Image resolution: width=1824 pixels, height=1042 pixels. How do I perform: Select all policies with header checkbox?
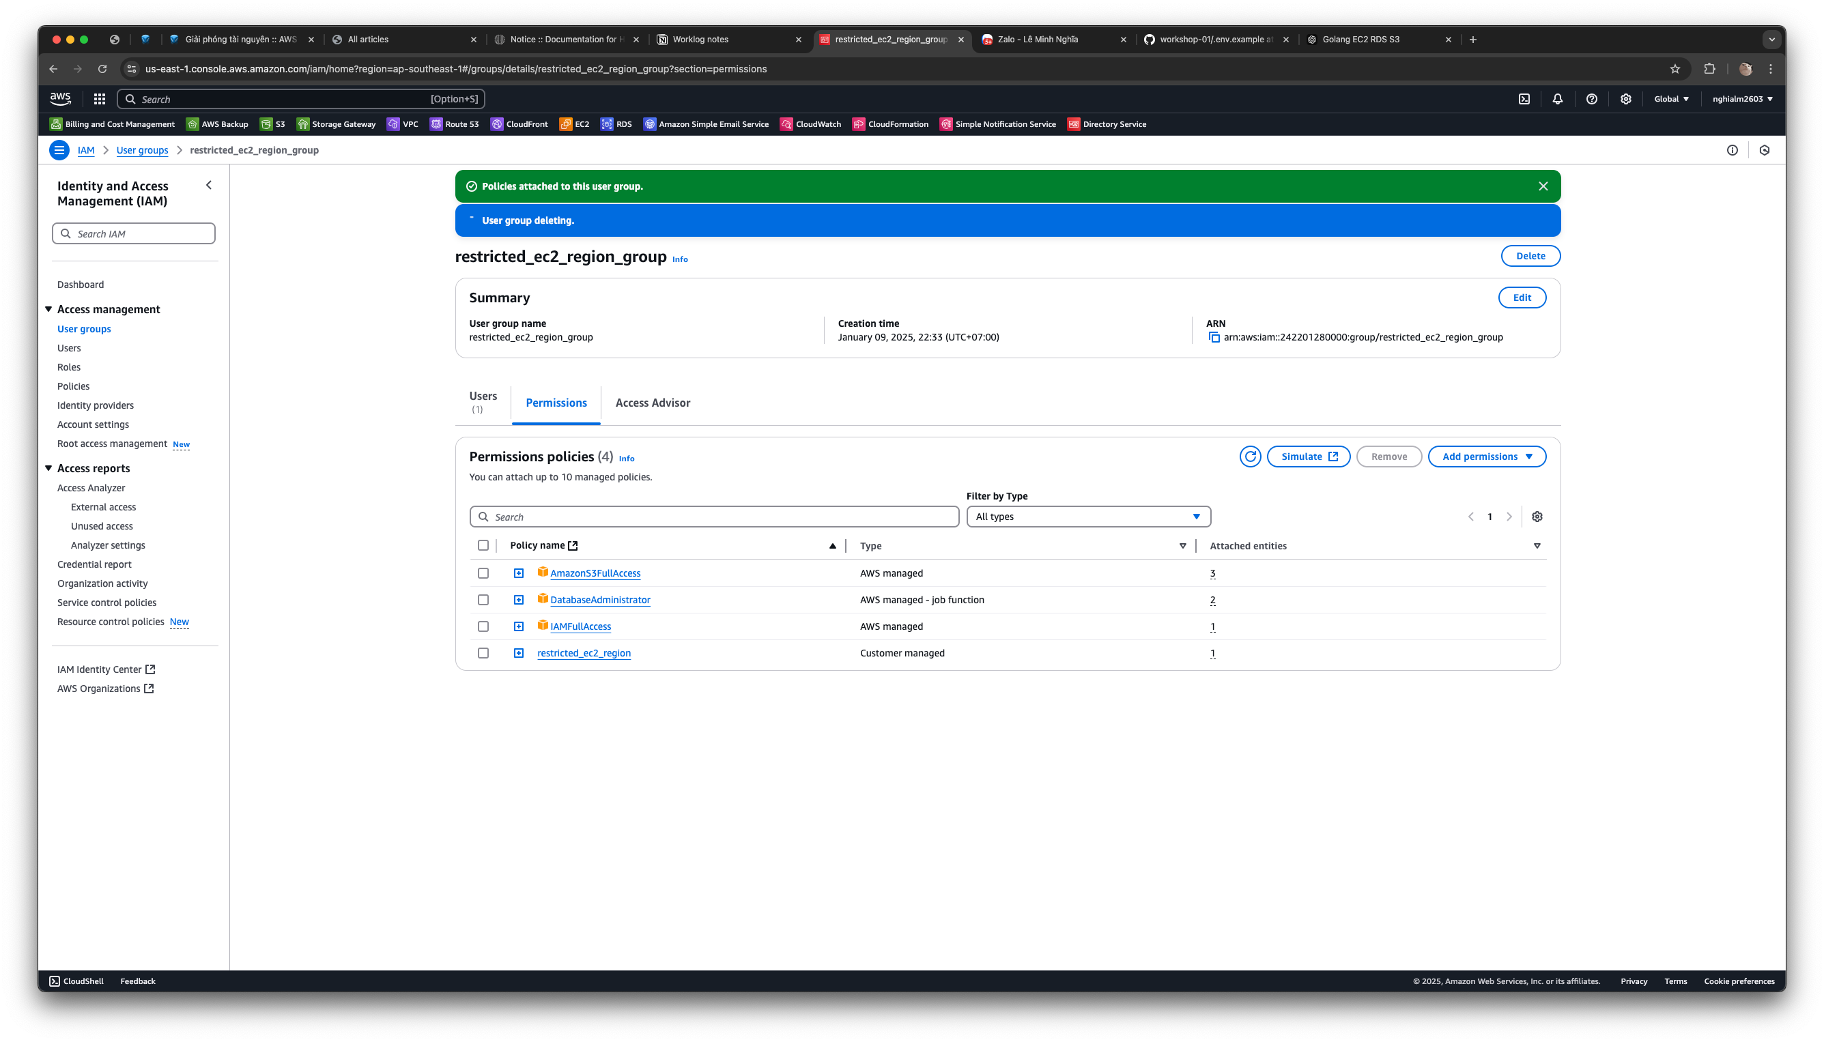[483, 545]
